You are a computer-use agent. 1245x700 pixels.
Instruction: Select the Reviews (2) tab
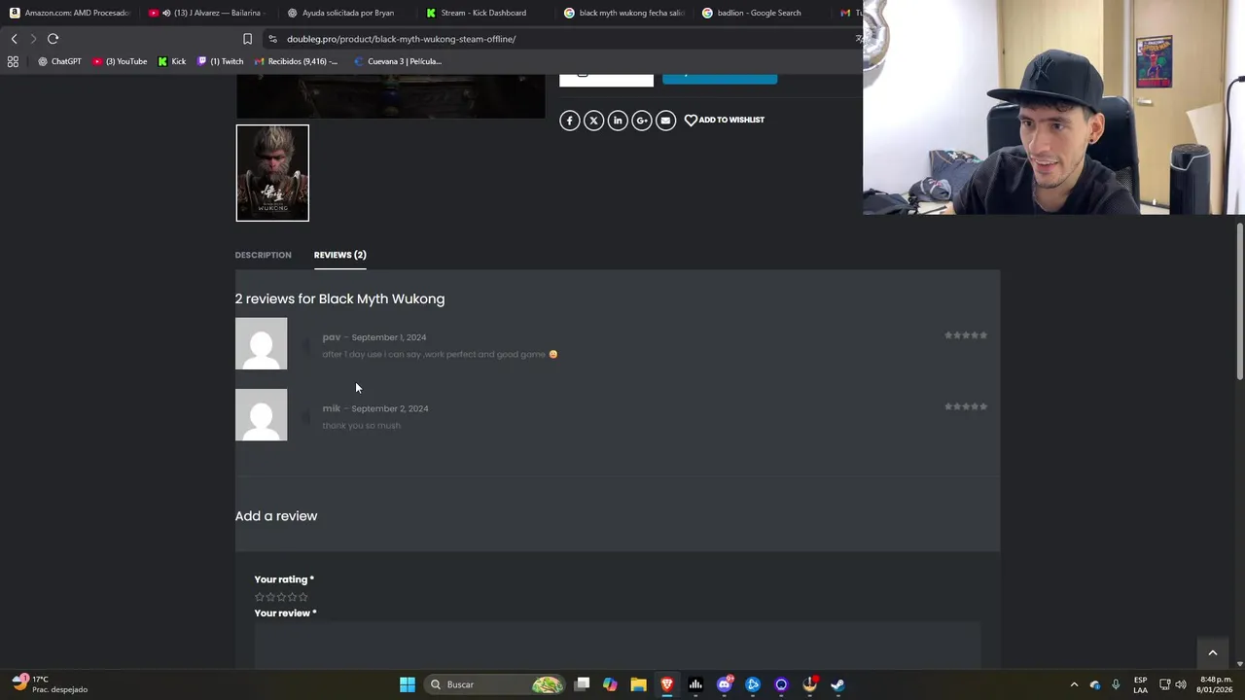(x=339, y=255)
